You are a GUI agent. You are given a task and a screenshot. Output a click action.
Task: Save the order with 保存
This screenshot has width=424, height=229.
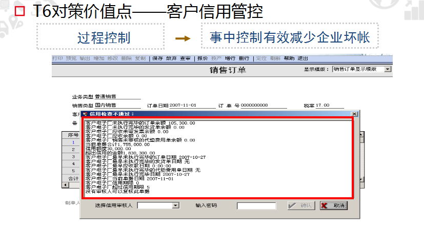tap(157, 58)
